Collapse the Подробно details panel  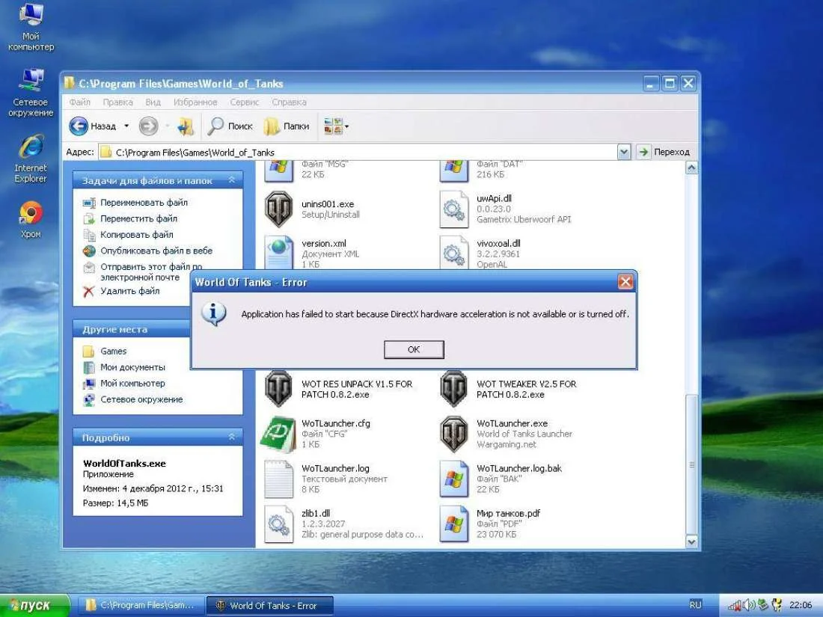coord(232,438)
